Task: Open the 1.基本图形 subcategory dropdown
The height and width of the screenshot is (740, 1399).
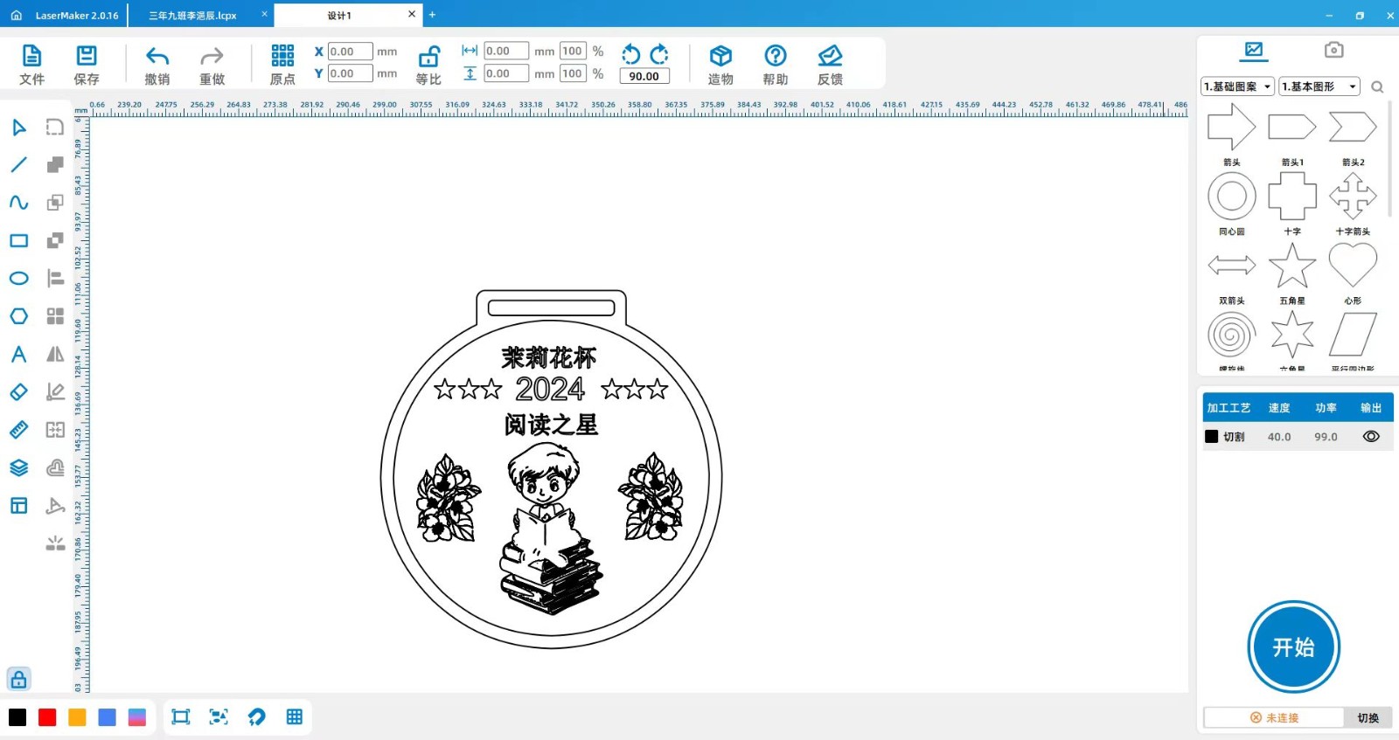Action: pyautogui.click(x=1319, y=86)
